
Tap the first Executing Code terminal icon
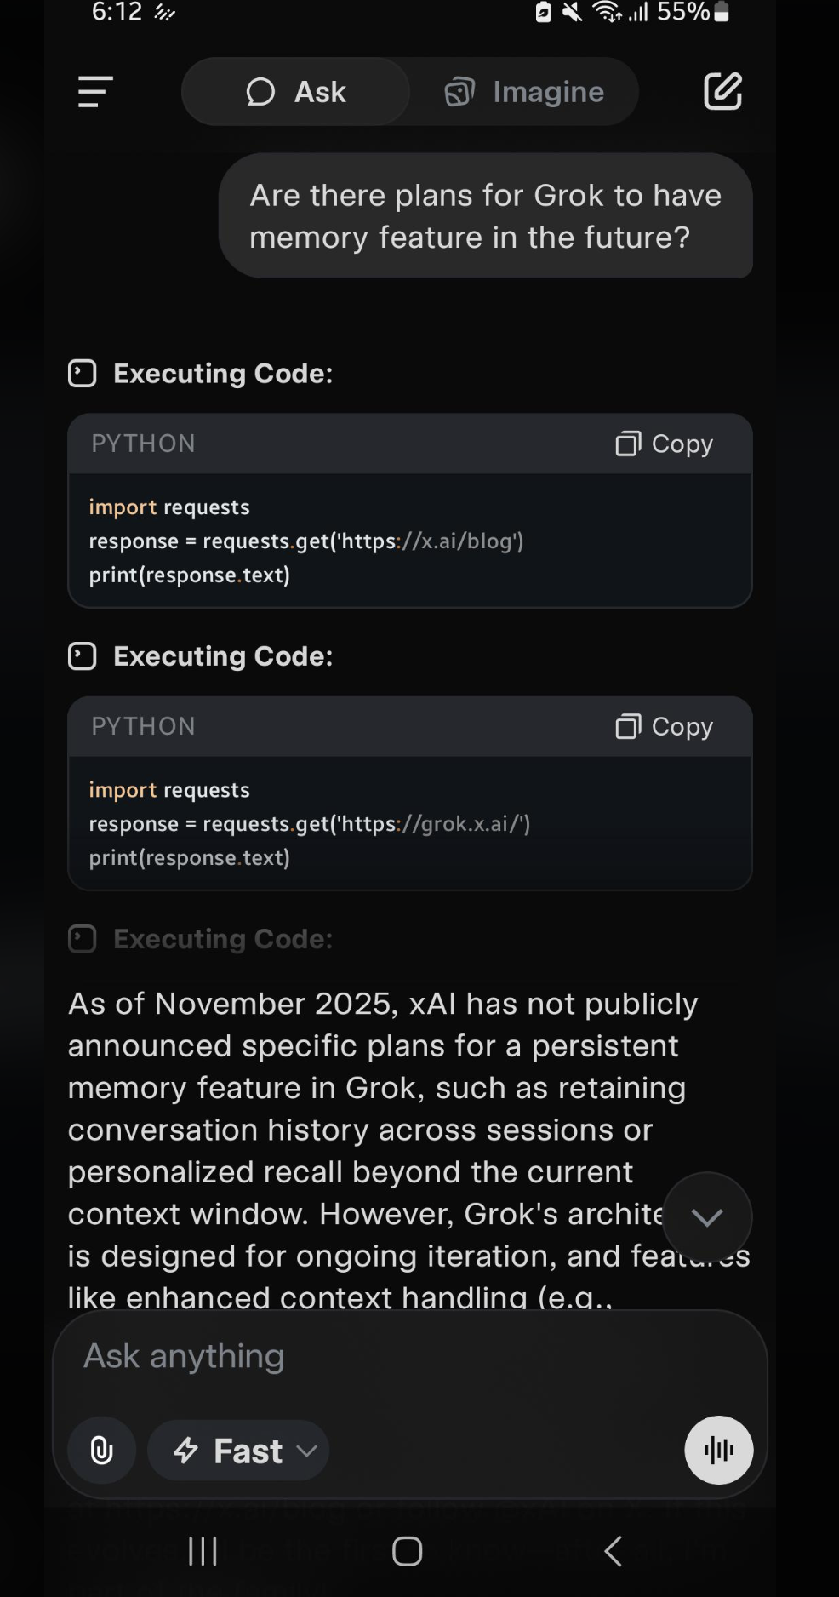pyautogui.click(x=83, y=374)
